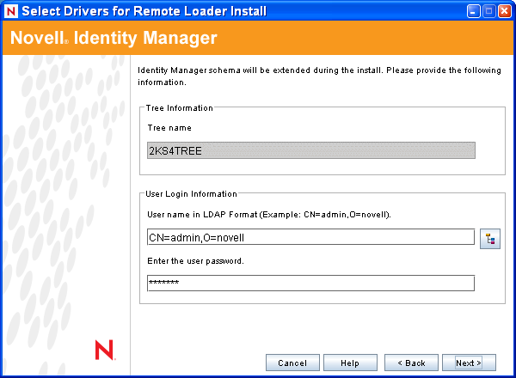Close the Select Drivers window

(x=505, y=11)
